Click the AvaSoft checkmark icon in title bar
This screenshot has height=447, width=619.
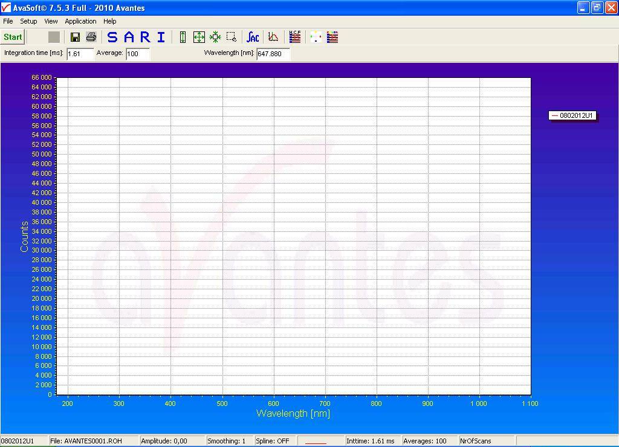coord(6,7)
